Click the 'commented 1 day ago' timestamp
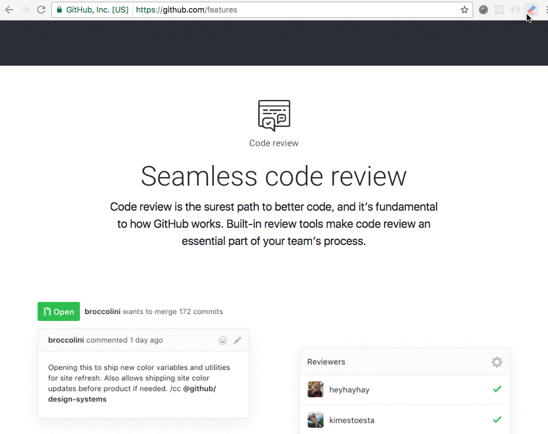Screen dimensions: 548x434 125,340
